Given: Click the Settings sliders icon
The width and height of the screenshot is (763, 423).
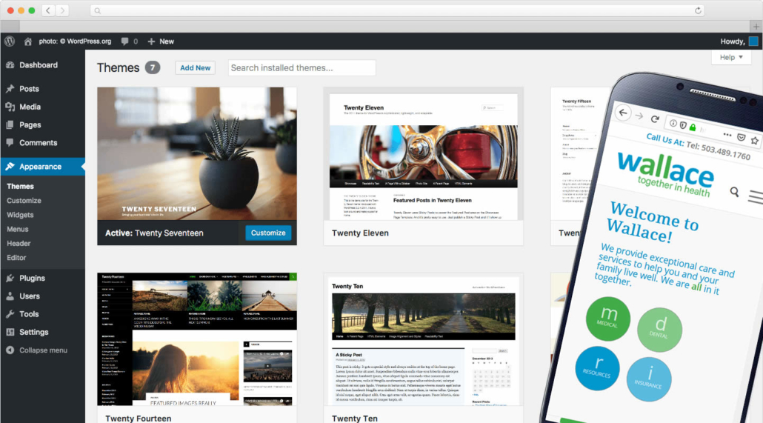Looking at the screenshot, I should click(10, 332).
